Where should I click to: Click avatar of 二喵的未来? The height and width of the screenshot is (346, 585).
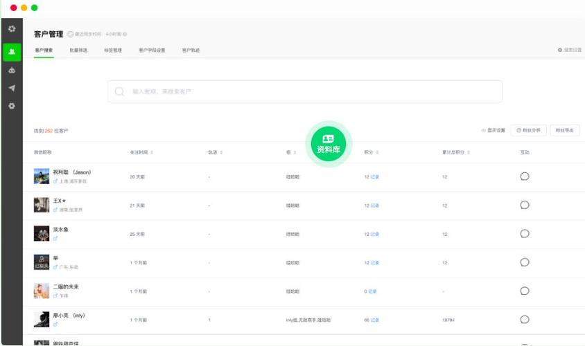tap(42, 291)
